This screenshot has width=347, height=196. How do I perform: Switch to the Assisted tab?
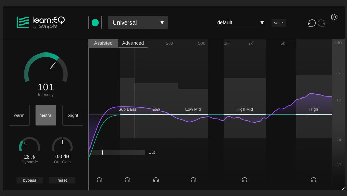click(x=103, y=43)
